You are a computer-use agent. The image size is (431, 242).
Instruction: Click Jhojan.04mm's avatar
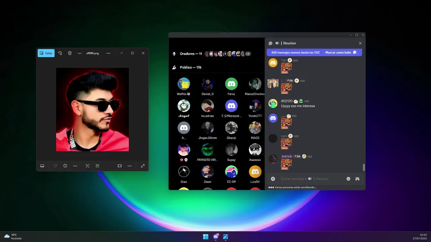click(x=208, y=128)
